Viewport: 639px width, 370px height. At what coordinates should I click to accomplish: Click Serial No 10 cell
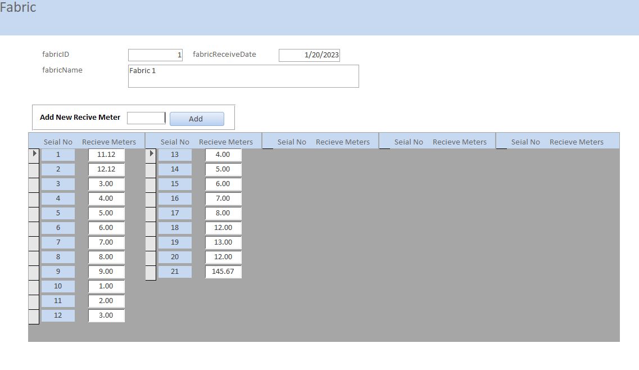click(58, 286)
